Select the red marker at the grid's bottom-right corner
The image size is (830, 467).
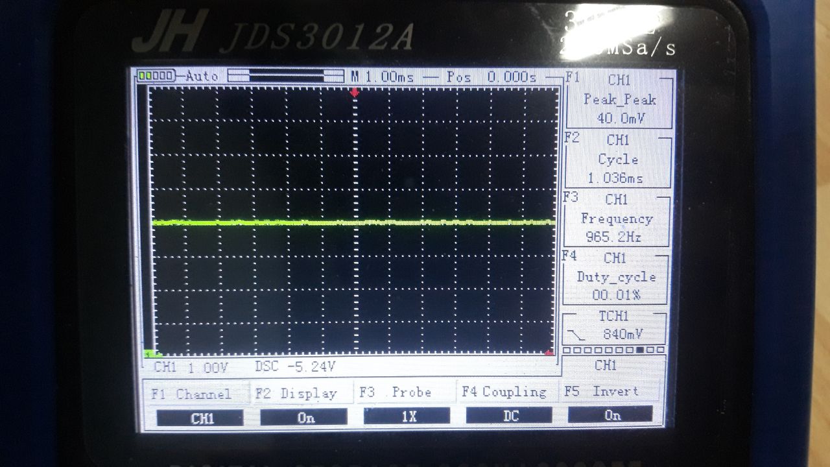[x=549, y=352]
